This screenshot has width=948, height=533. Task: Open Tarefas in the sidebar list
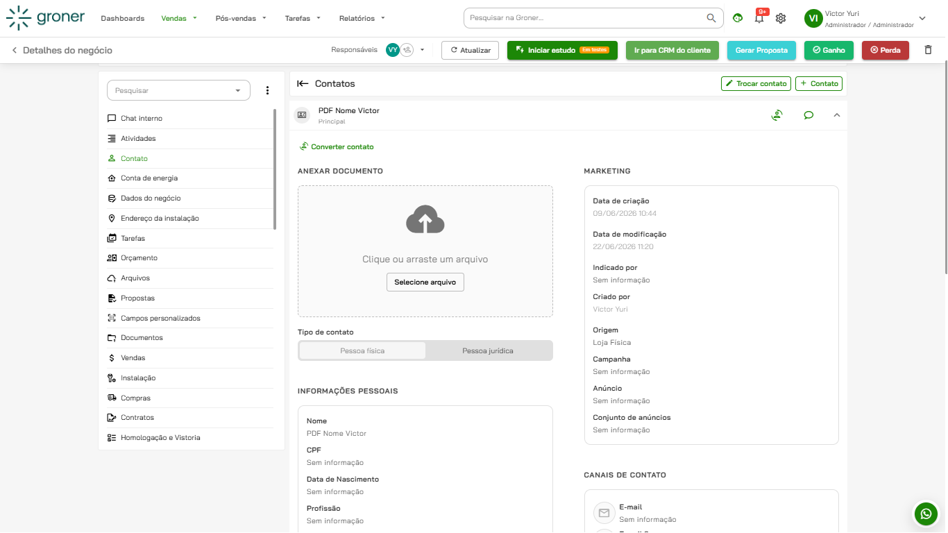[190, 239]
